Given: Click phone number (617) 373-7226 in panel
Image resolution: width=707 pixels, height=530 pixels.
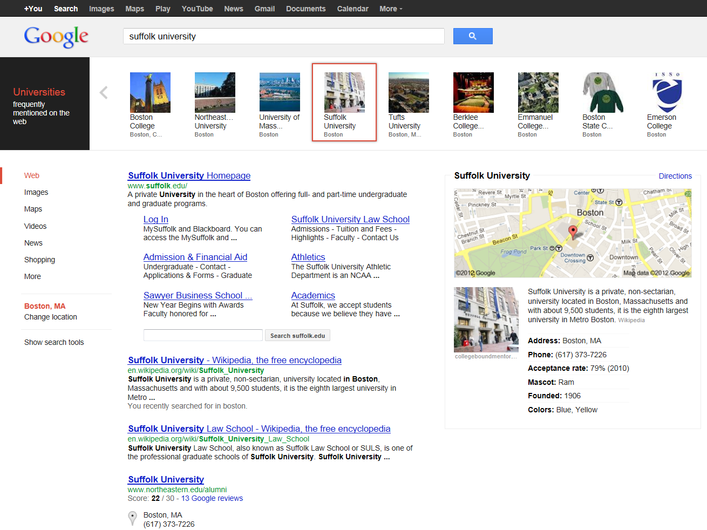Looking at the screenshot, I should [581, 355].
